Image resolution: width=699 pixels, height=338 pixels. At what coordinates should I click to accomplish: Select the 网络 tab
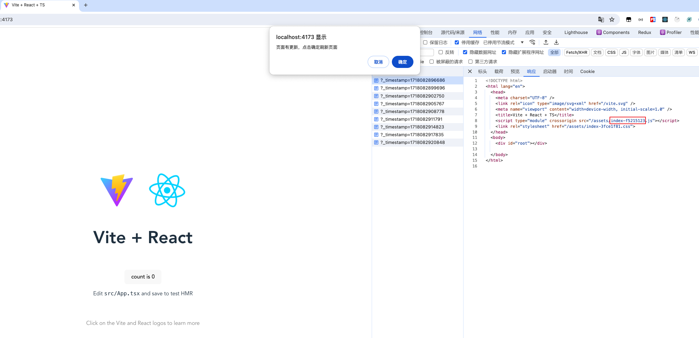pyautogui.click(x=478, y=32)
